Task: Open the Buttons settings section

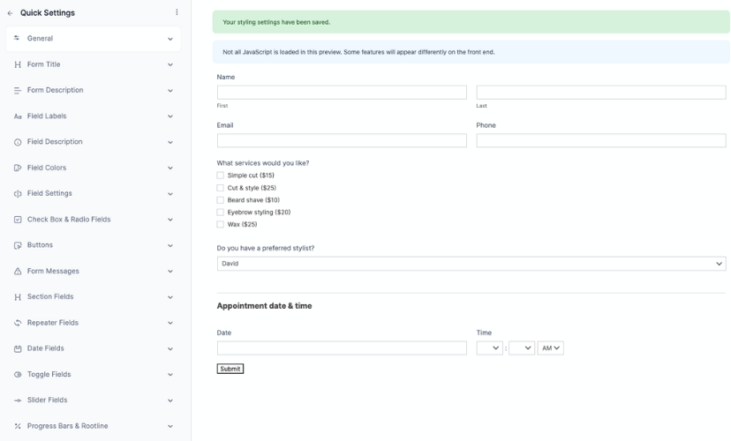Action: [x=94, y=245]
